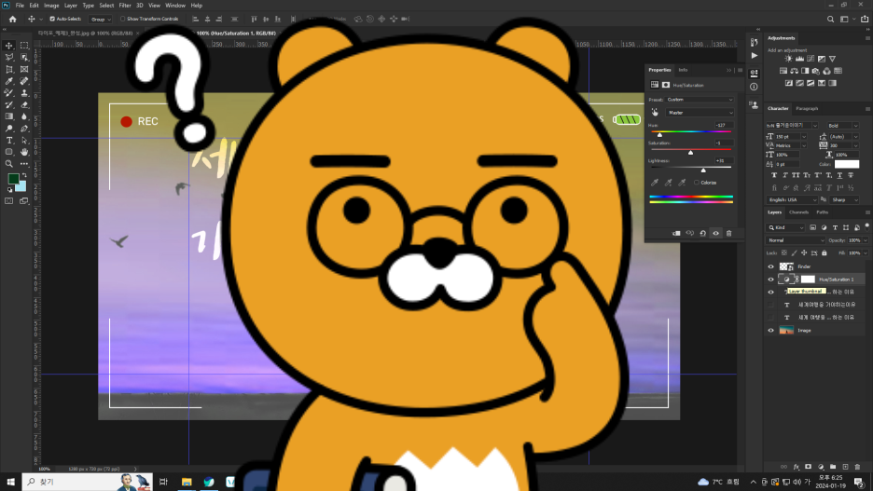Add a Levels adjustment
873x491 pixels.
[799, 59]
